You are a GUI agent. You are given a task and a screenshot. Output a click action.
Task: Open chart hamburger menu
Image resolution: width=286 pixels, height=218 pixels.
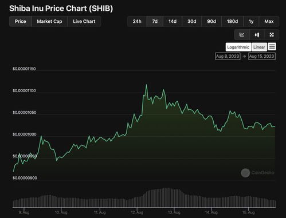272,46
